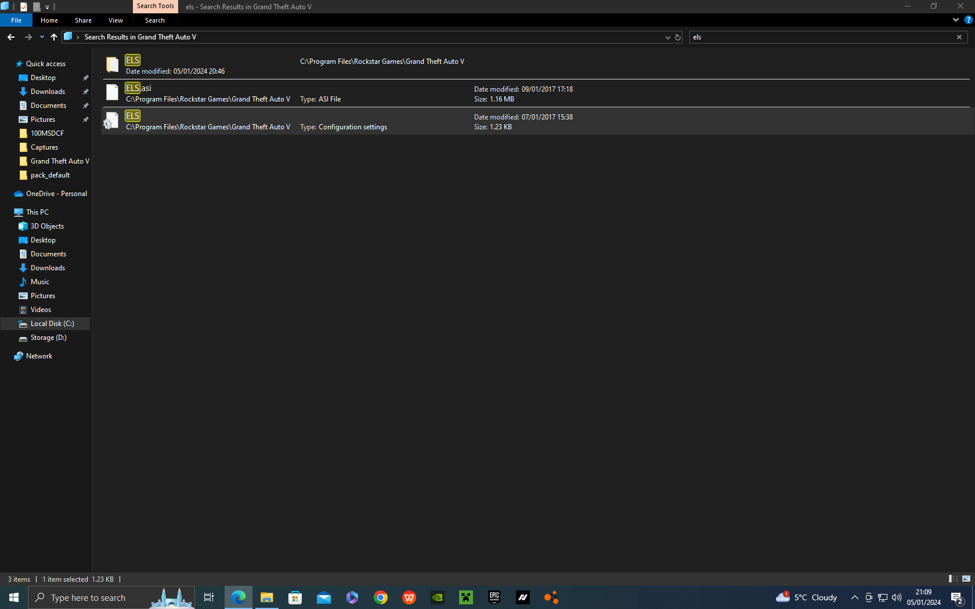Select the Search ribbon tab
This screenshot has height=609, width=975.
(155, 20)
